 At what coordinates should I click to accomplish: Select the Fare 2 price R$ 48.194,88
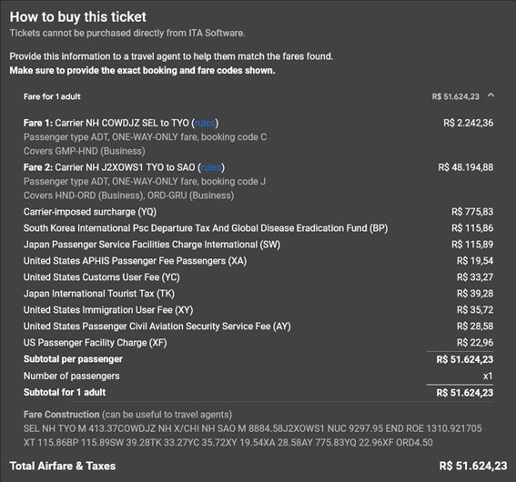coord(466,167)
